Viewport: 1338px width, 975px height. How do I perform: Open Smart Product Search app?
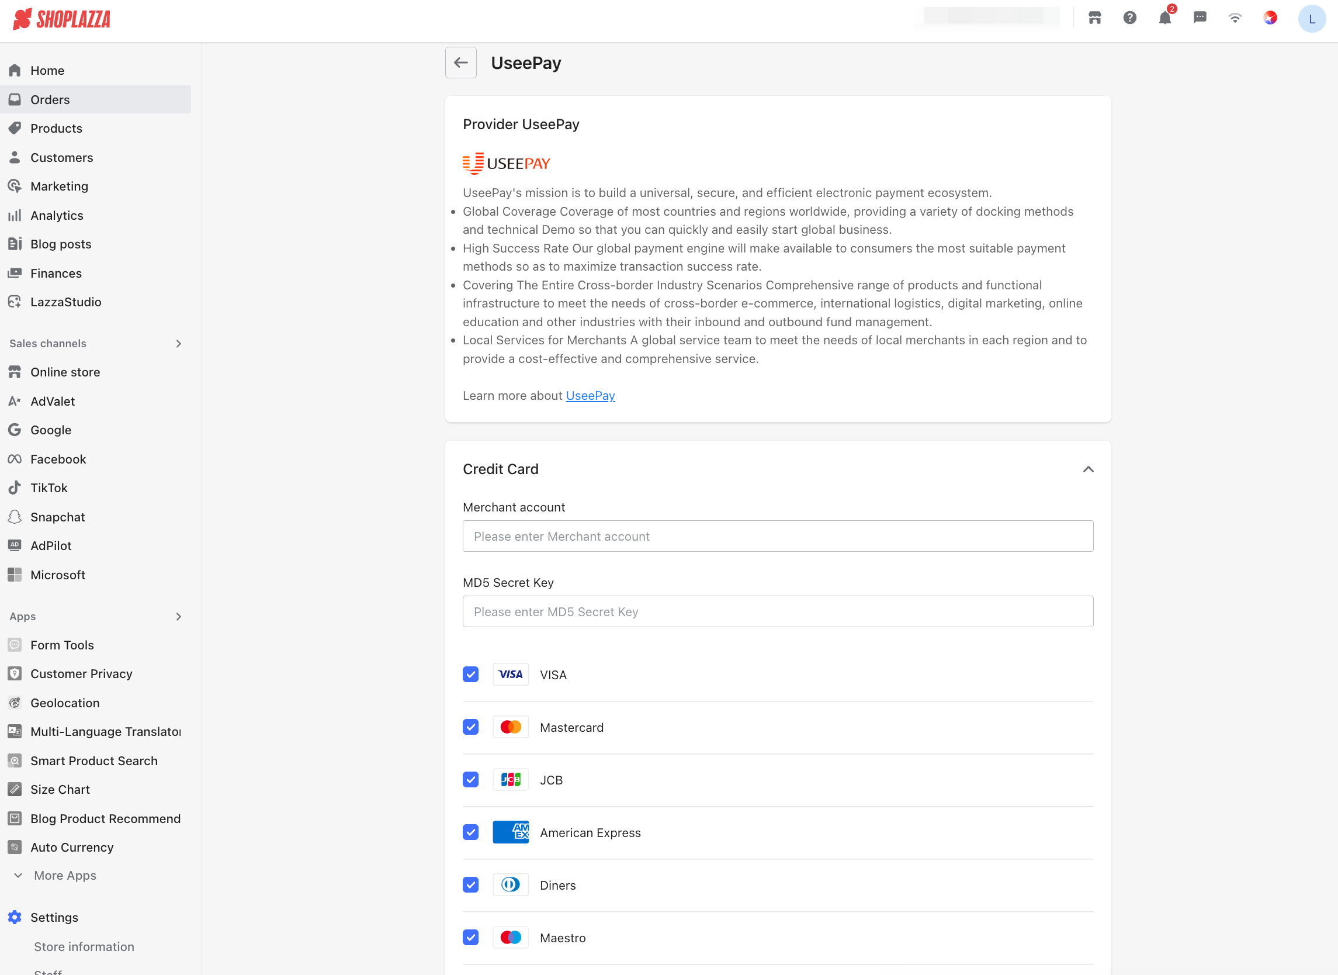[x=96, y=760]
